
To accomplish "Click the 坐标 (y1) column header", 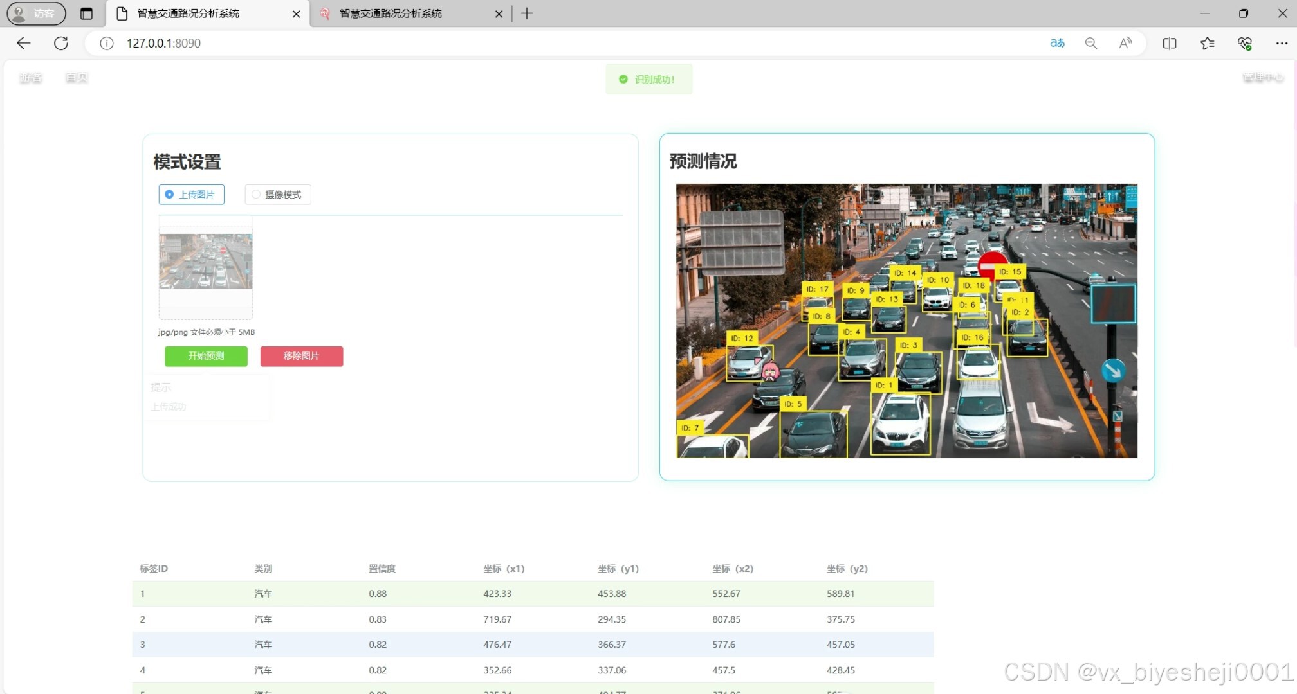I will pos(618,569).
